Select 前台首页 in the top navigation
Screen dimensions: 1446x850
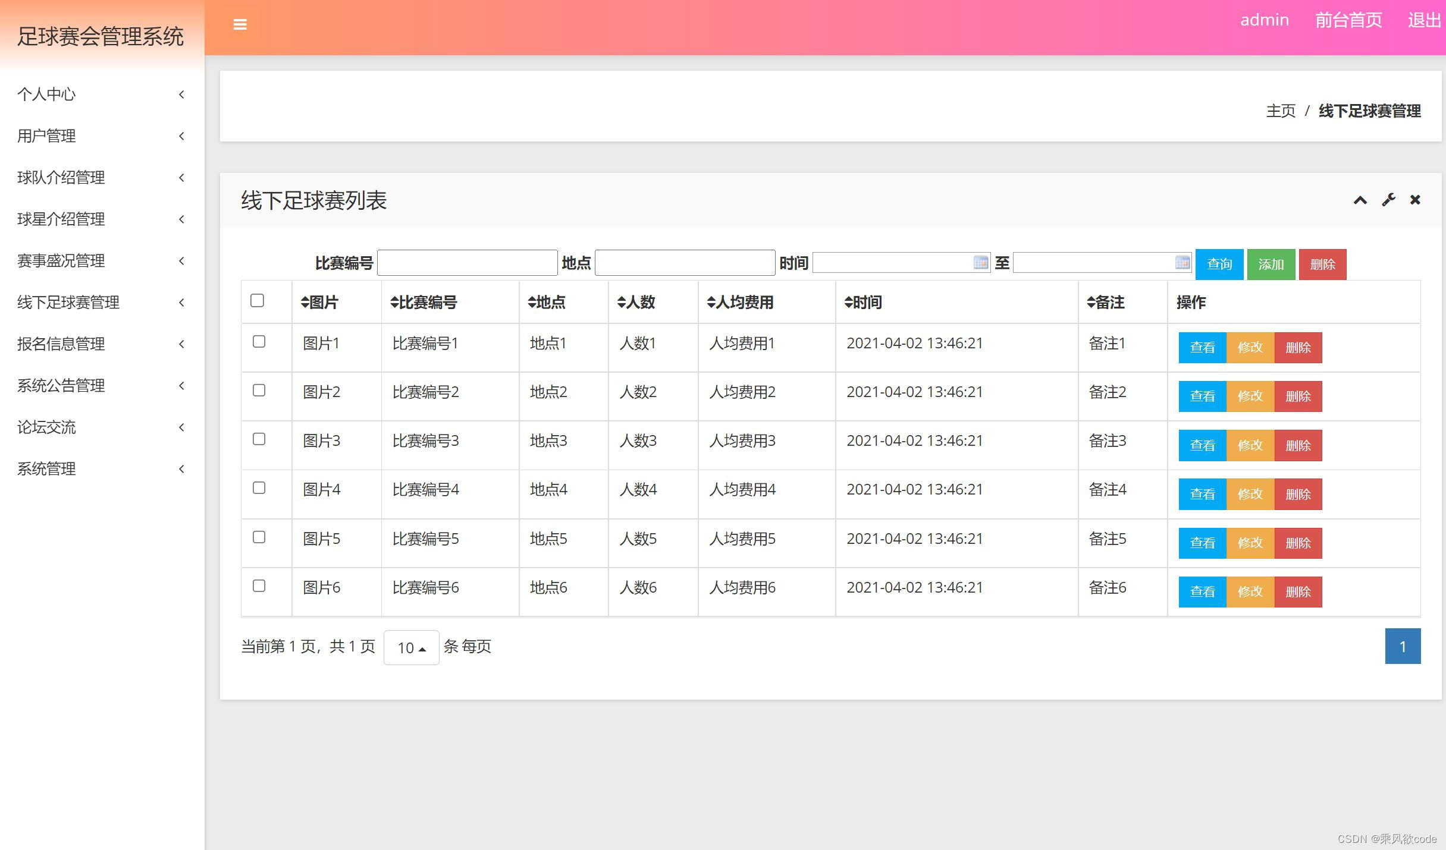1348,20
